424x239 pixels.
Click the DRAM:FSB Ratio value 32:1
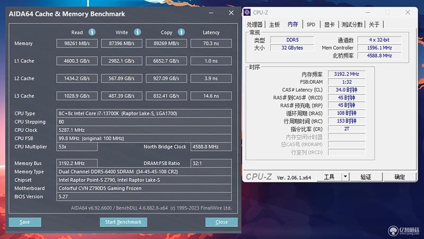tap(211, 163)
